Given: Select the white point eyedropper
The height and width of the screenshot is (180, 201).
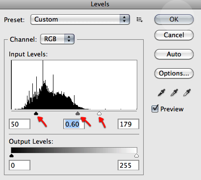Looking at the screenshot, I should click(x=187, y=92).
